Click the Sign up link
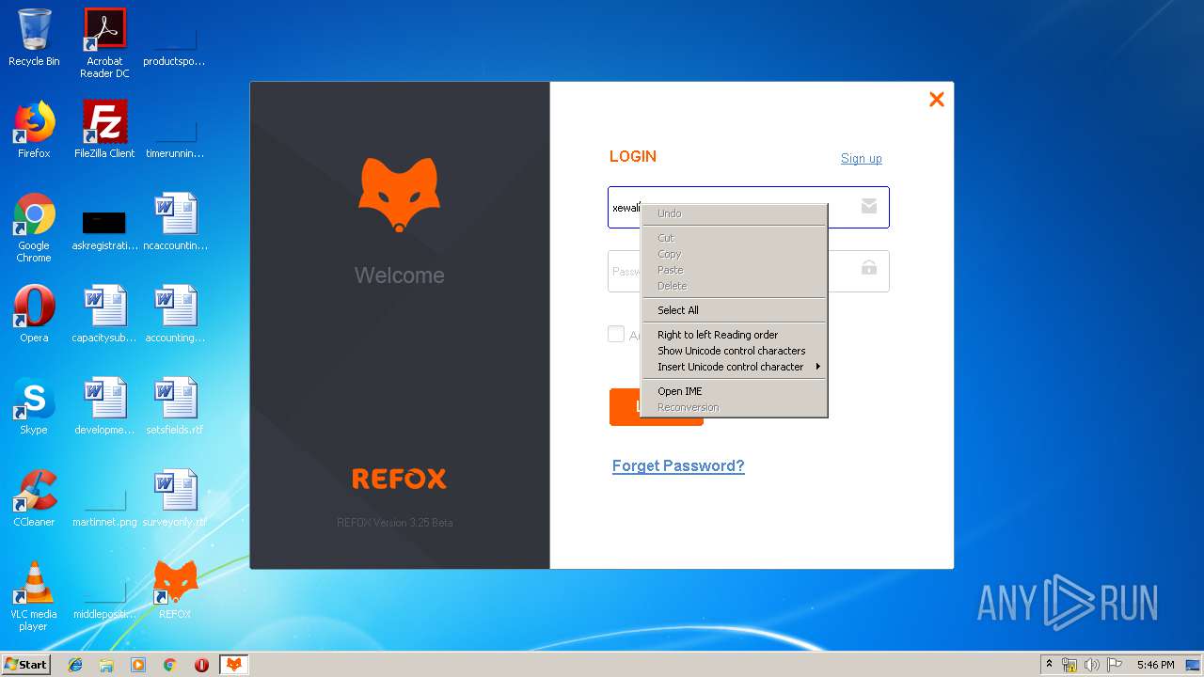Screen dimensions: 1204x677 (x=862, y=158)
